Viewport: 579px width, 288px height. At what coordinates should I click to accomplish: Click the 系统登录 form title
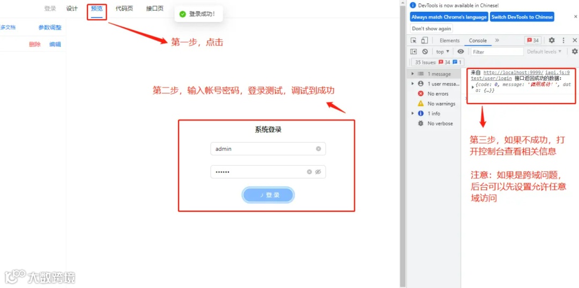point(268,130)
